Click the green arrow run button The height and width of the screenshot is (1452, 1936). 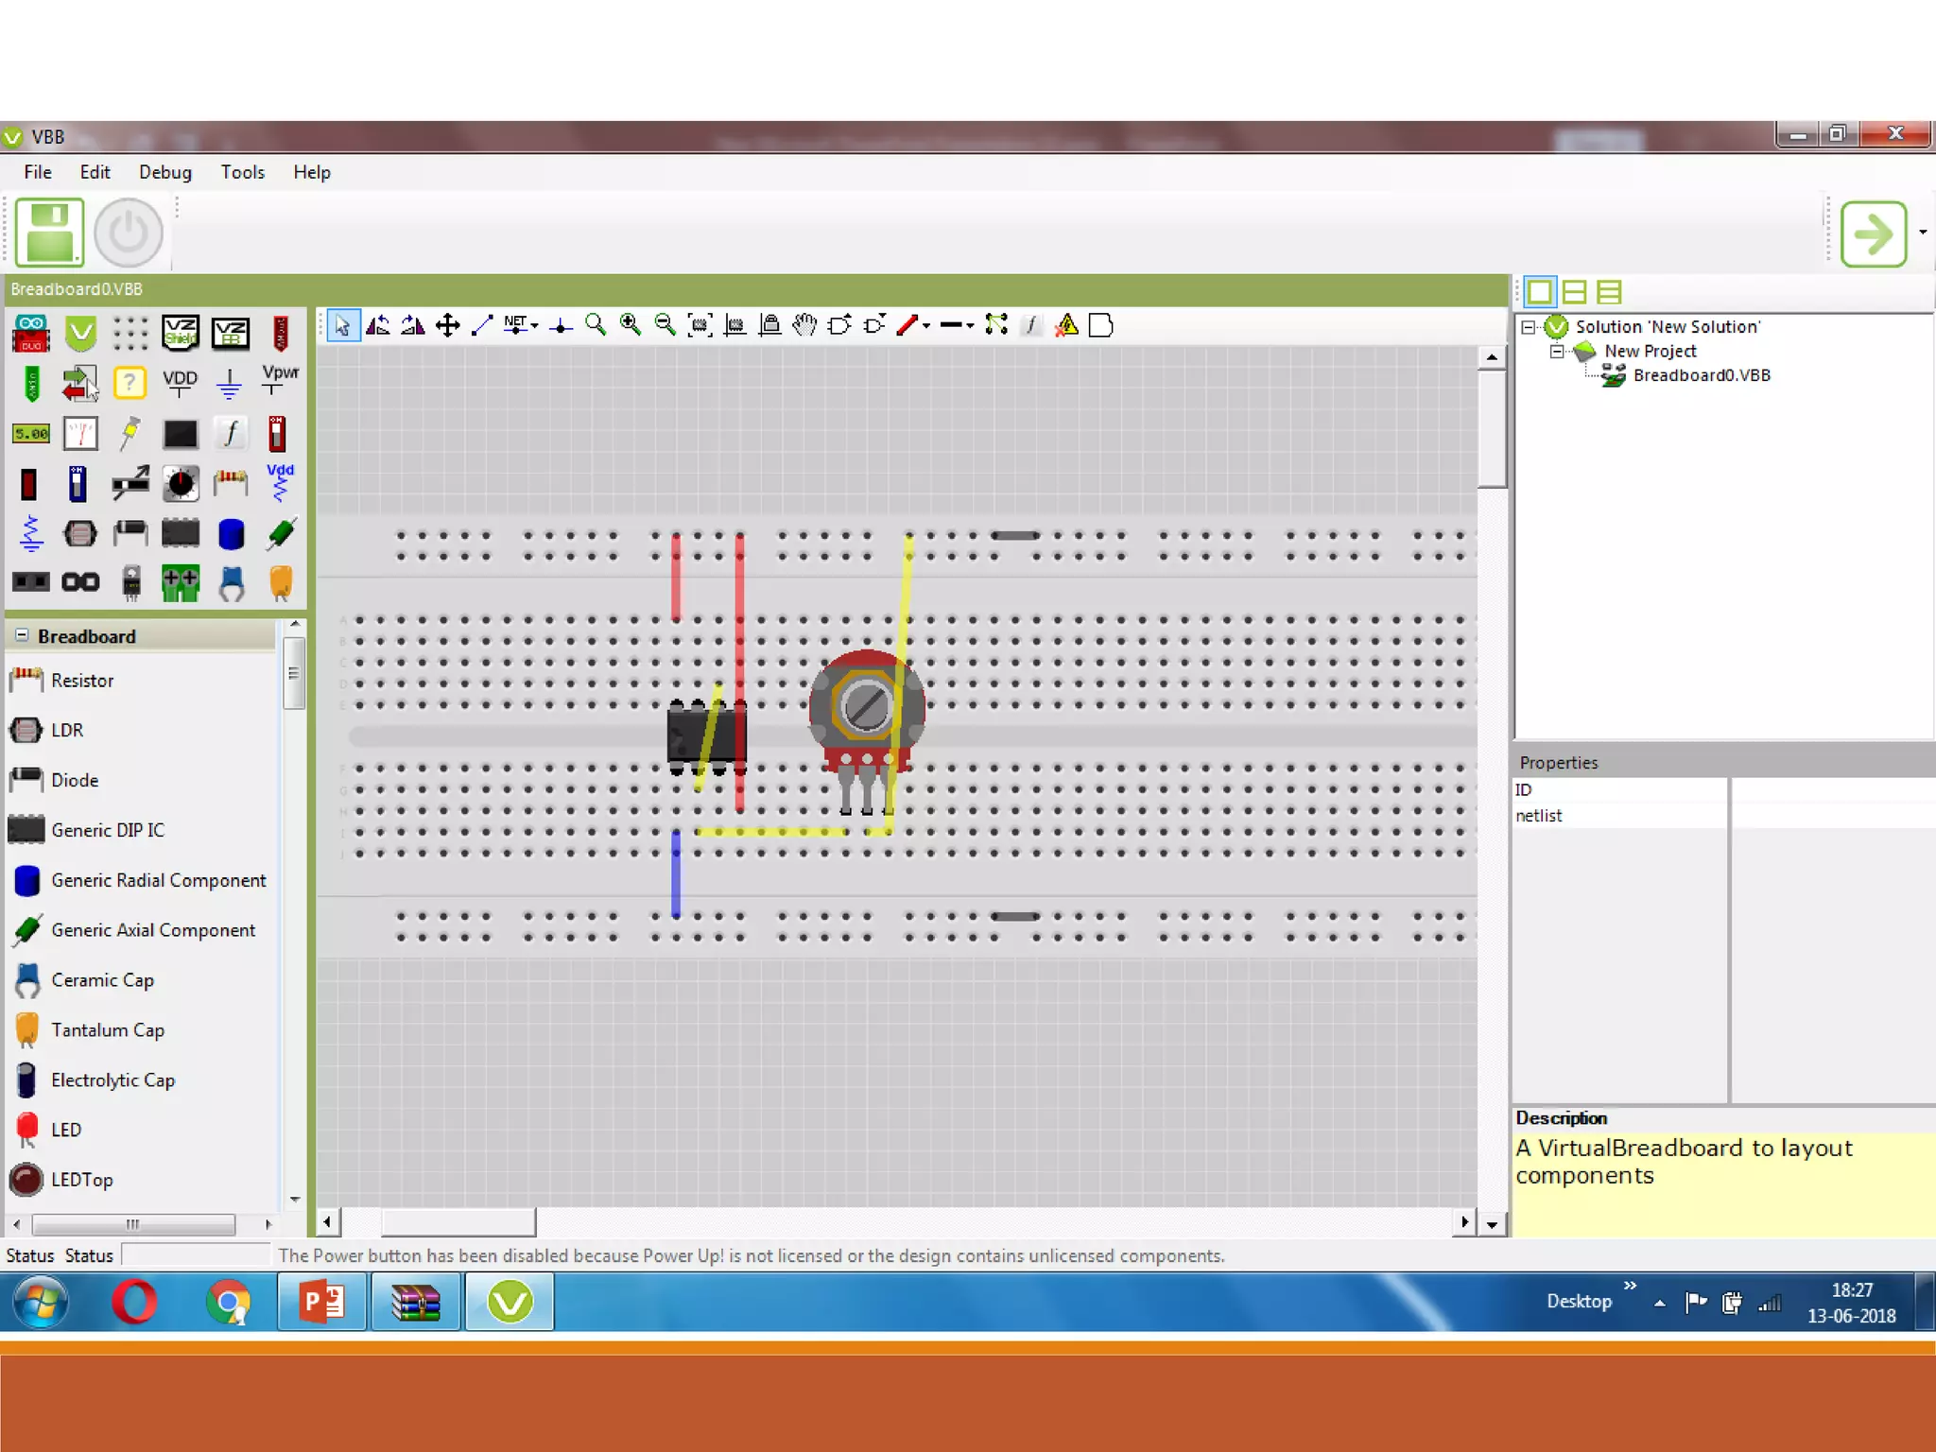pos(1873,233)
